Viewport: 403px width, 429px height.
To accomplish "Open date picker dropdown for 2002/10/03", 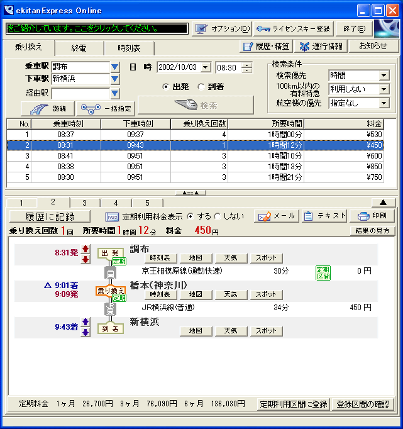I will [x=206, y=67].
